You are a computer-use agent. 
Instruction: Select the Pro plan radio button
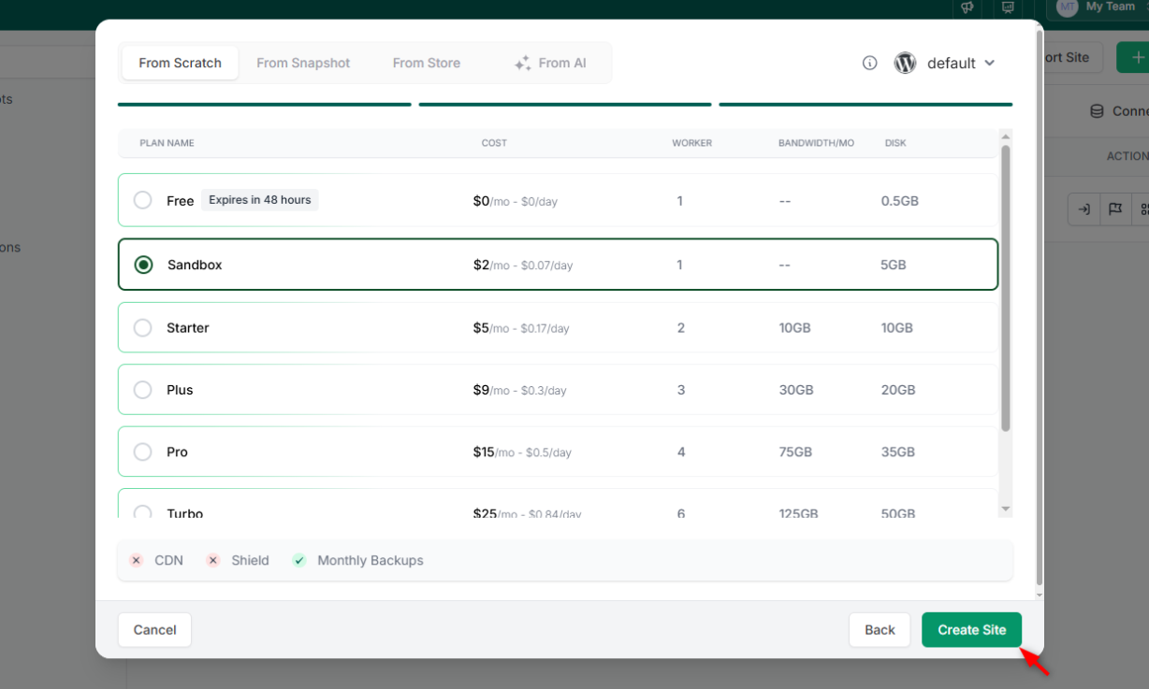(x=143, y=452)
